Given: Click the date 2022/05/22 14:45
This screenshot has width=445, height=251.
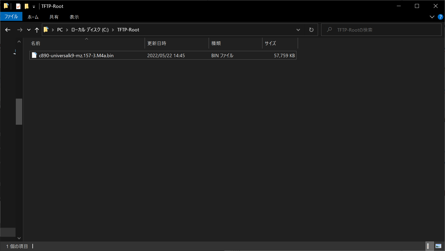Looking at the screenshot, I should (166, 56).
